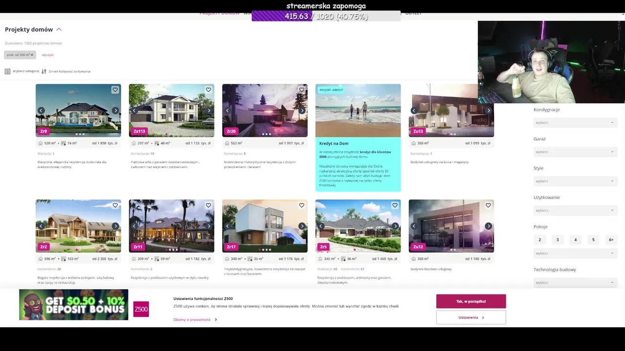The image size is (625, 351).
Task: Favorite the Zr2 house project
Action: [115, 205]
